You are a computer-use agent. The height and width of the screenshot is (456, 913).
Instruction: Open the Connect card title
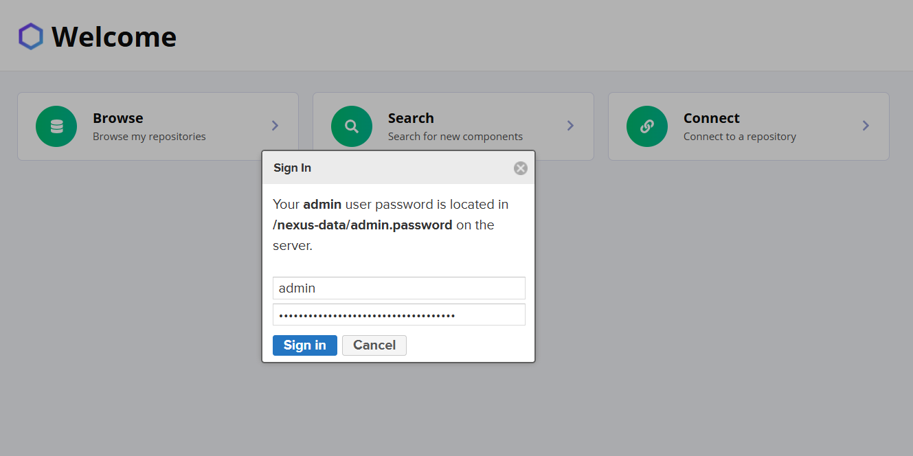pos(712,118)
